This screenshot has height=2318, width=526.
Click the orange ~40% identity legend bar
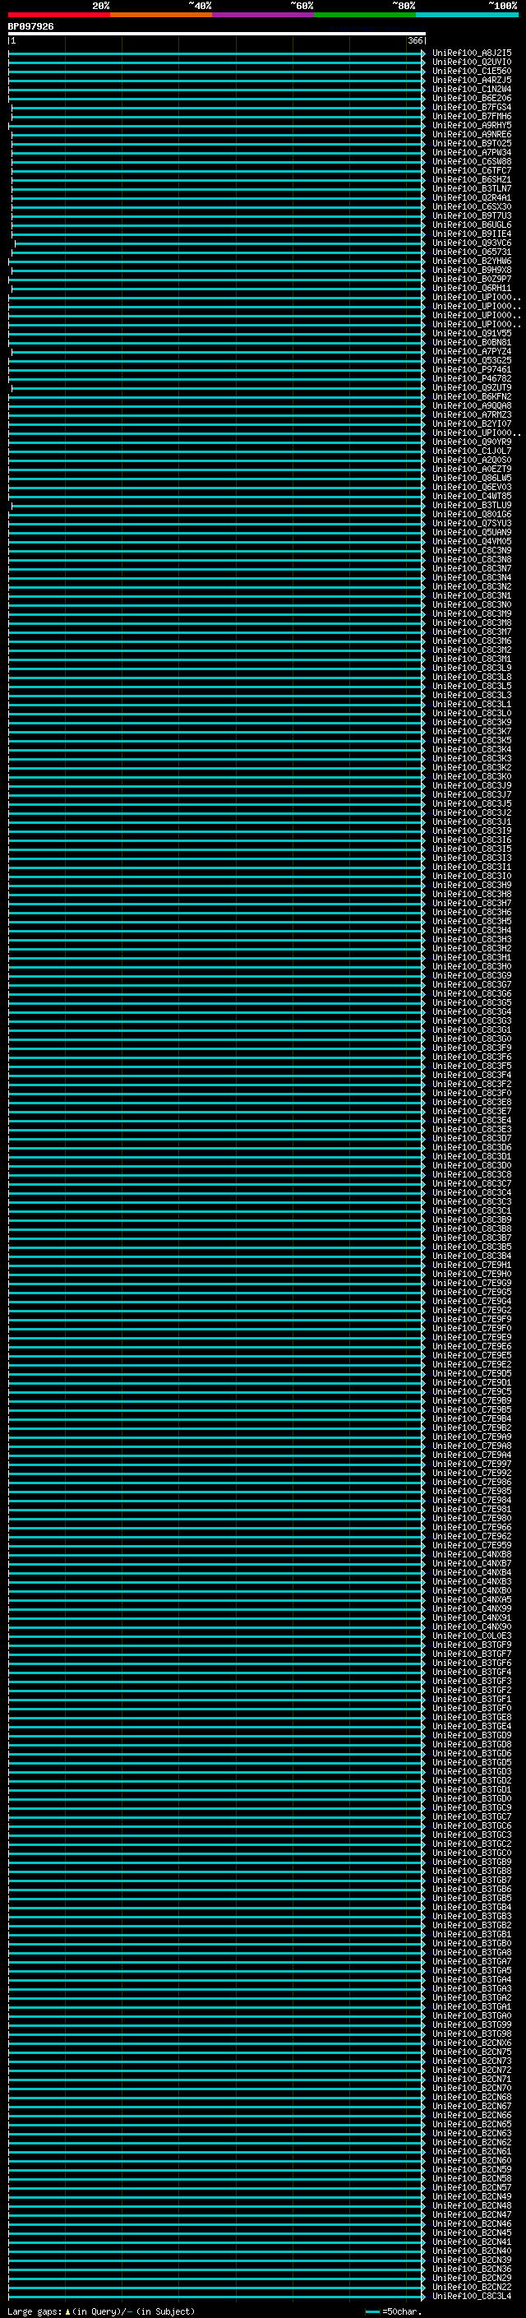(161, 15)
